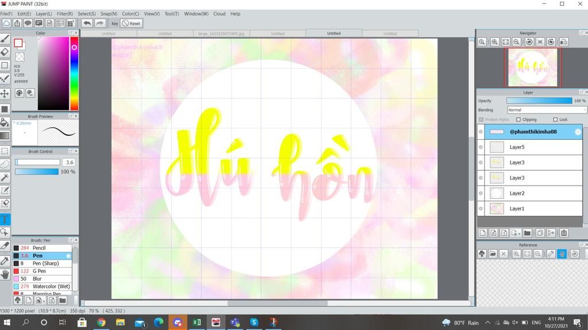Click the Undo arrow button
Viewport: 588px width, 330px height.
pos(87,23)
